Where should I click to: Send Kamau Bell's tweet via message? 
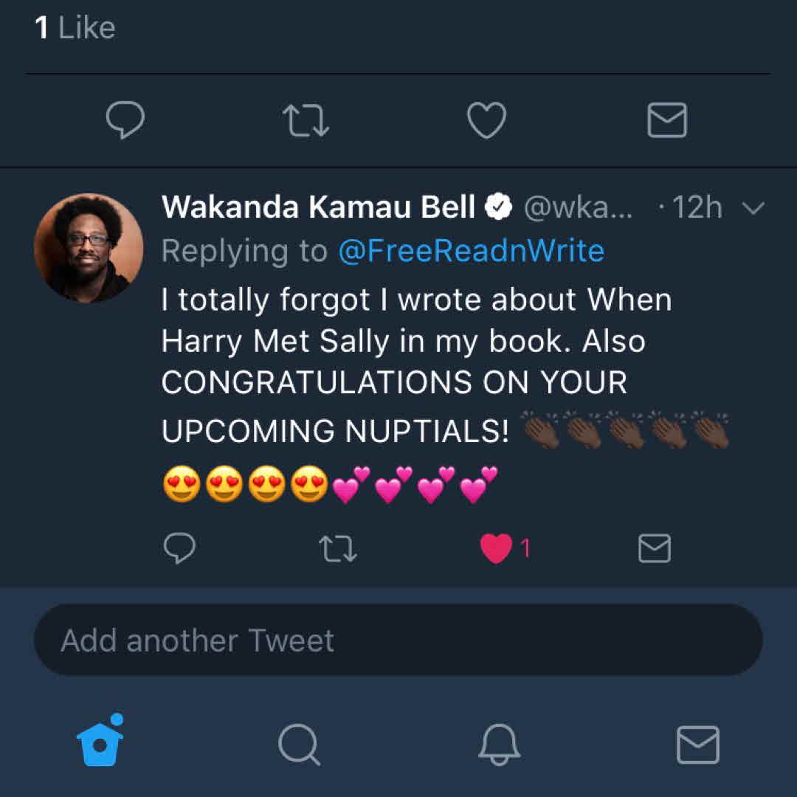[654, 549]
